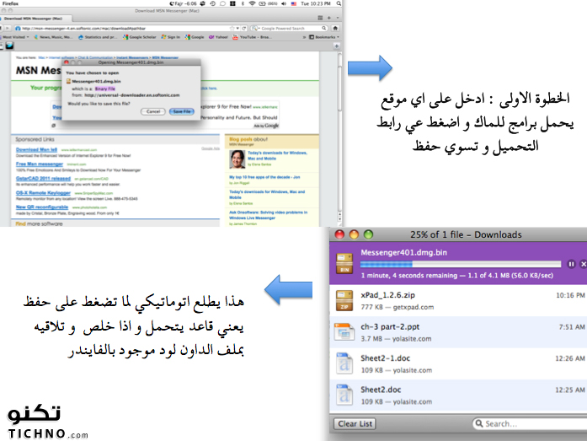The image size is (587, 441).
Task: Click the plus button on the add-on bar
Action: pyautogui.click(x=337, y=46)
